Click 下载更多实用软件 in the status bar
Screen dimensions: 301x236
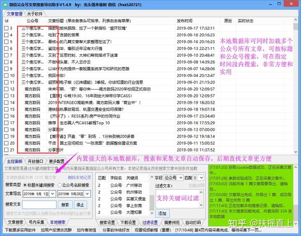tap(20, 230)
